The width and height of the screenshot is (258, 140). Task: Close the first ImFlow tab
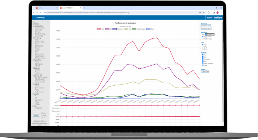[x=57, y=8]
